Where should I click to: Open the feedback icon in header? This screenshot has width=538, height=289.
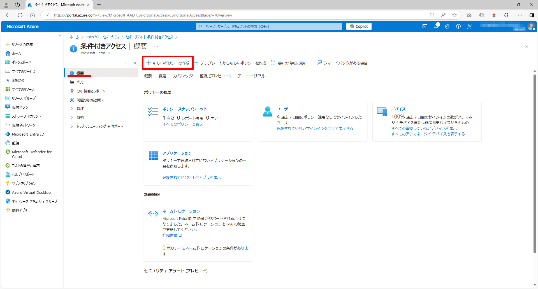pyautogui.click(x=470, y=26)
